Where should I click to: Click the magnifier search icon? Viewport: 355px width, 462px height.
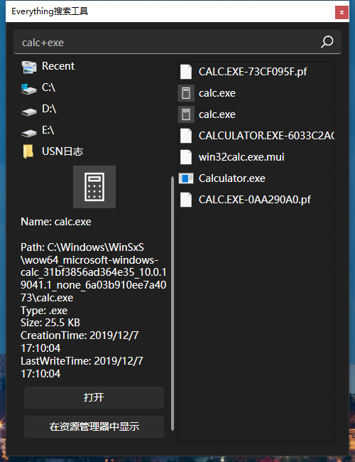click(x=327, y=42)
